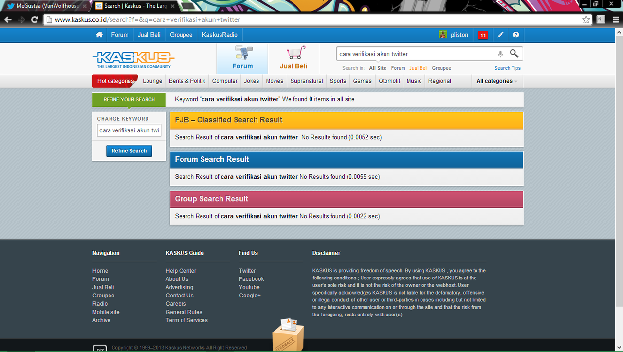The image size is (623, 352).
Task: Click browser Forward arrow
Action: (x=21, y=19)
